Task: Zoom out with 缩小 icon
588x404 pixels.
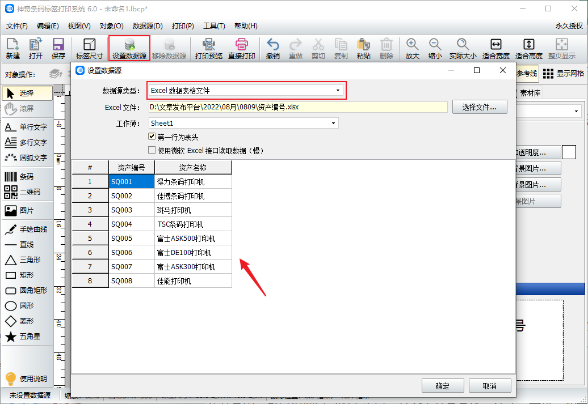Action: tap(435, 49)
